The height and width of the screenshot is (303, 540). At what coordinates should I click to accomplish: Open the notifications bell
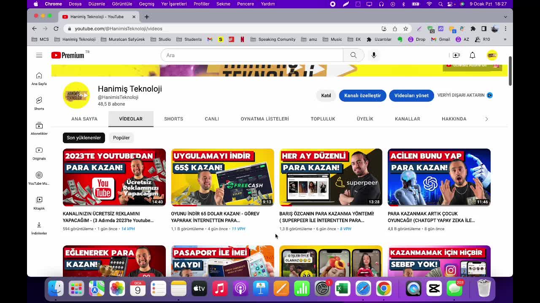tap(472, 55)
